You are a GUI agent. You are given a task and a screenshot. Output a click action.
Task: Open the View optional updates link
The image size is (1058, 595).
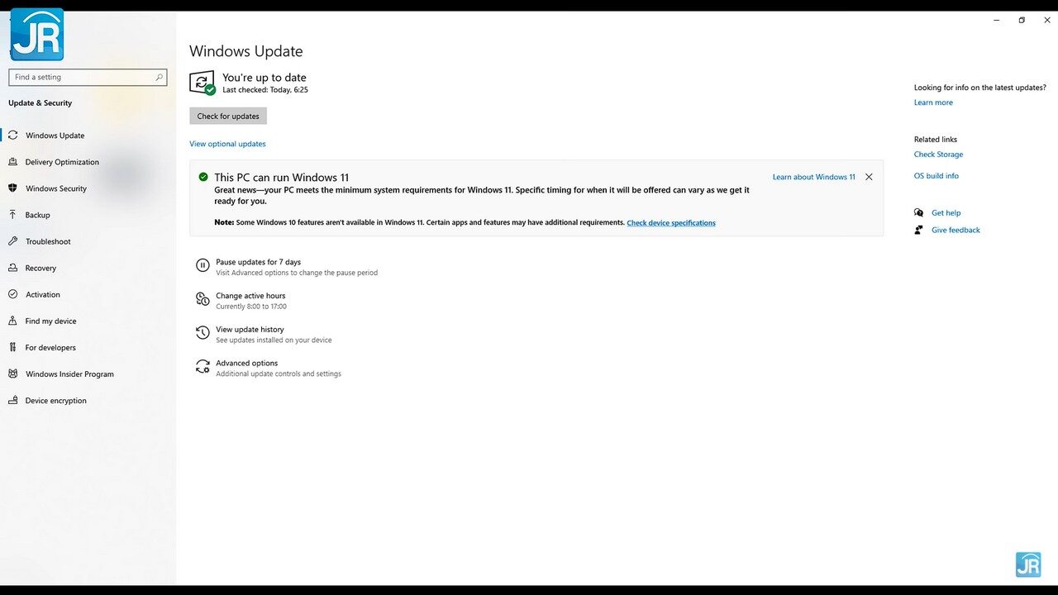tap(227, 144)
